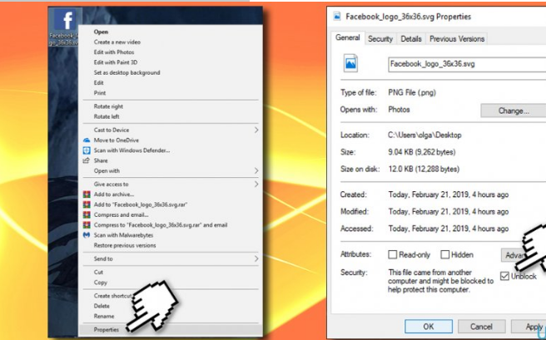Select Rotate left
Image resolution: width=546 pixels, height=340 pixels.
(107, 116)
